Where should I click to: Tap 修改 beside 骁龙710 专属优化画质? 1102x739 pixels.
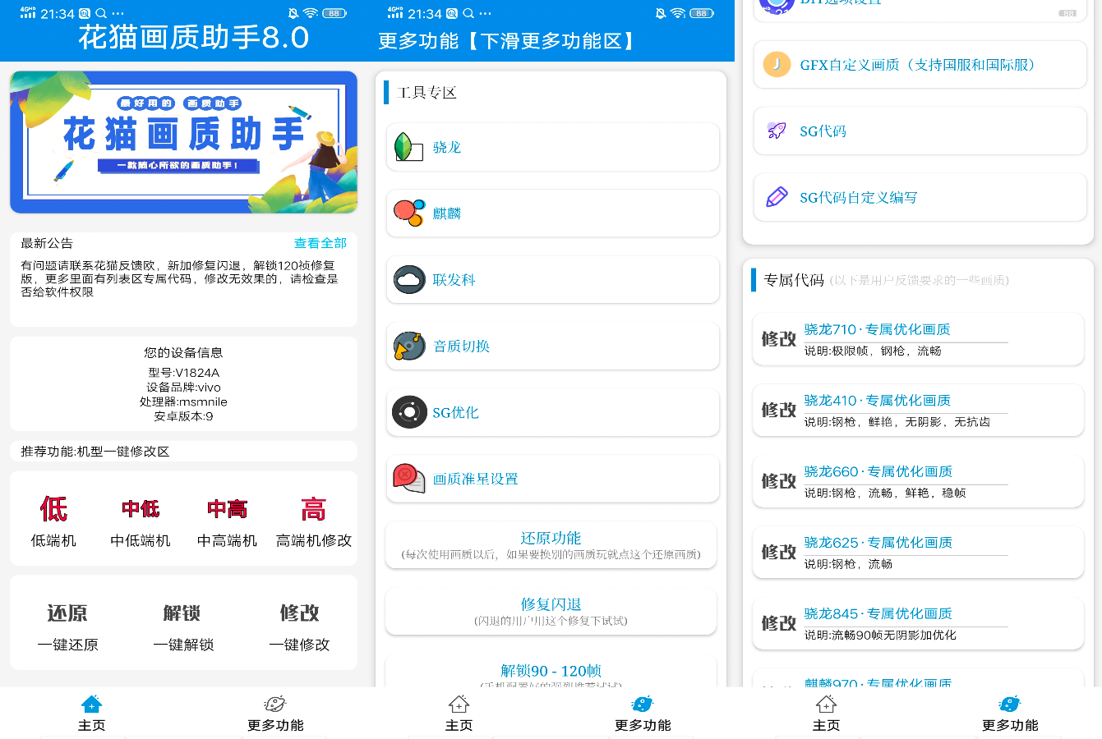tap(779, 339)
